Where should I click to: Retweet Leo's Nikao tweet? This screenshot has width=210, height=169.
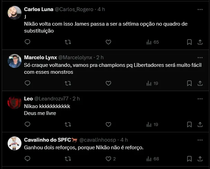68,124
